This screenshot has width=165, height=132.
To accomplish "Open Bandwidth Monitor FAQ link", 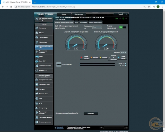I will click(67, 113).
